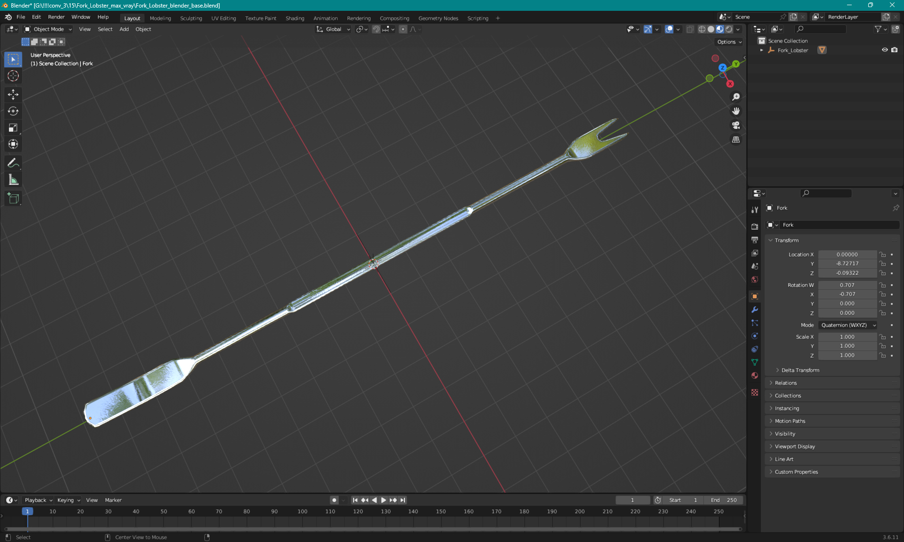Toggle snapping magnet
Viewport: 904px width, 542px height.
pos(376,29)
